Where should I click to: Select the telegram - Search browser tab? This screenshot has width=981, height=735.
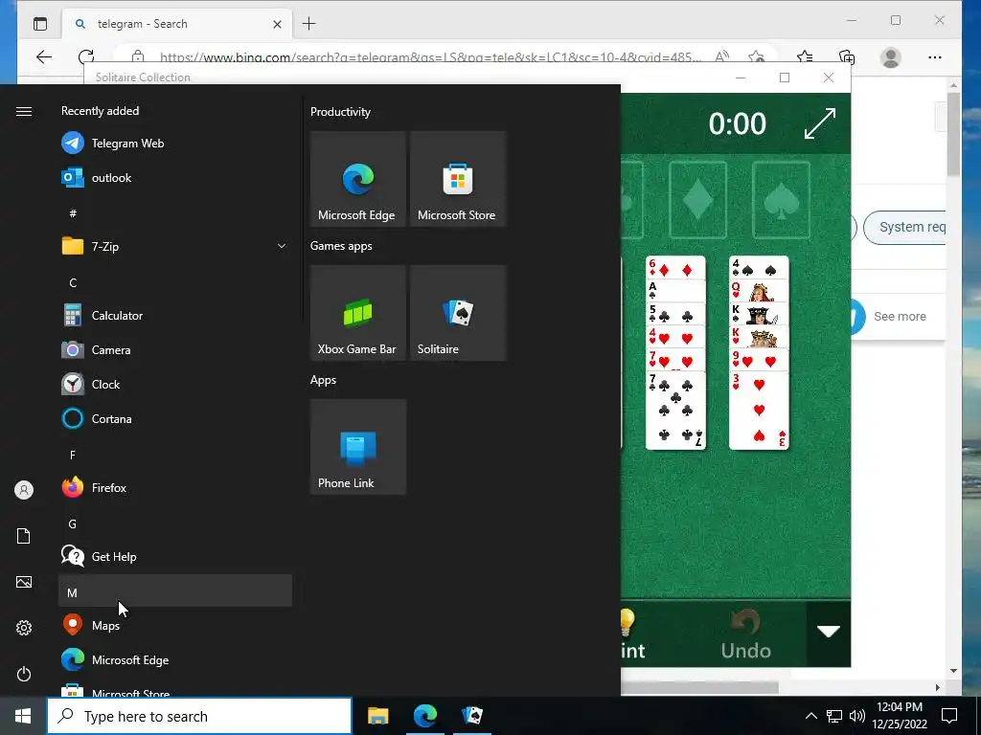[177, 24]
